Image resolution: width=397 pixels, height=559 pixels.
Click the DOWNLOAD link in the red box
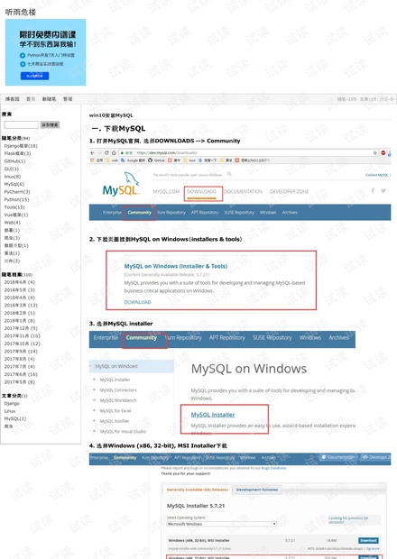[x=137, y=302]
